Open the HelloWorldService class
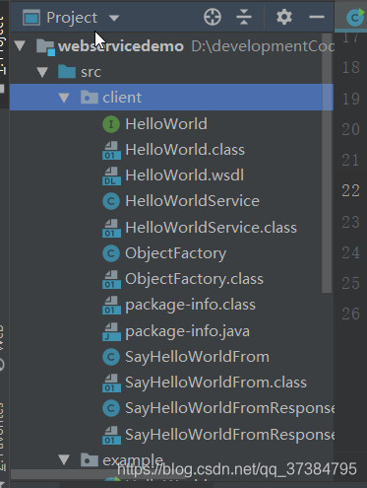The width and height of the screenshot is (367, 488). pyautogui.click(x=192, y=201)
